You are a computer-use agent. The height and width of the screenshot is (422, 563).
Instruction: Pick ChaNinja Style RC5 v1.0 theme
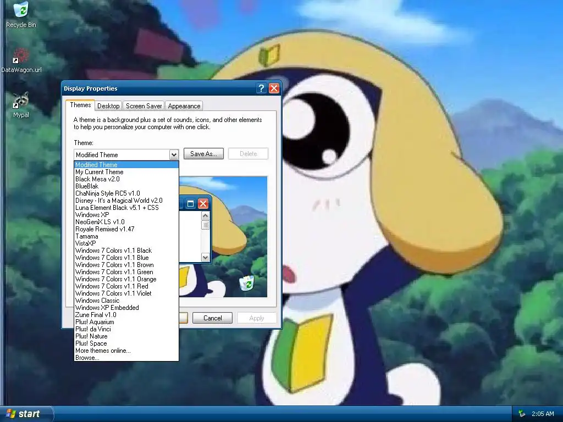pyautogui.click(x=126, y=193)
